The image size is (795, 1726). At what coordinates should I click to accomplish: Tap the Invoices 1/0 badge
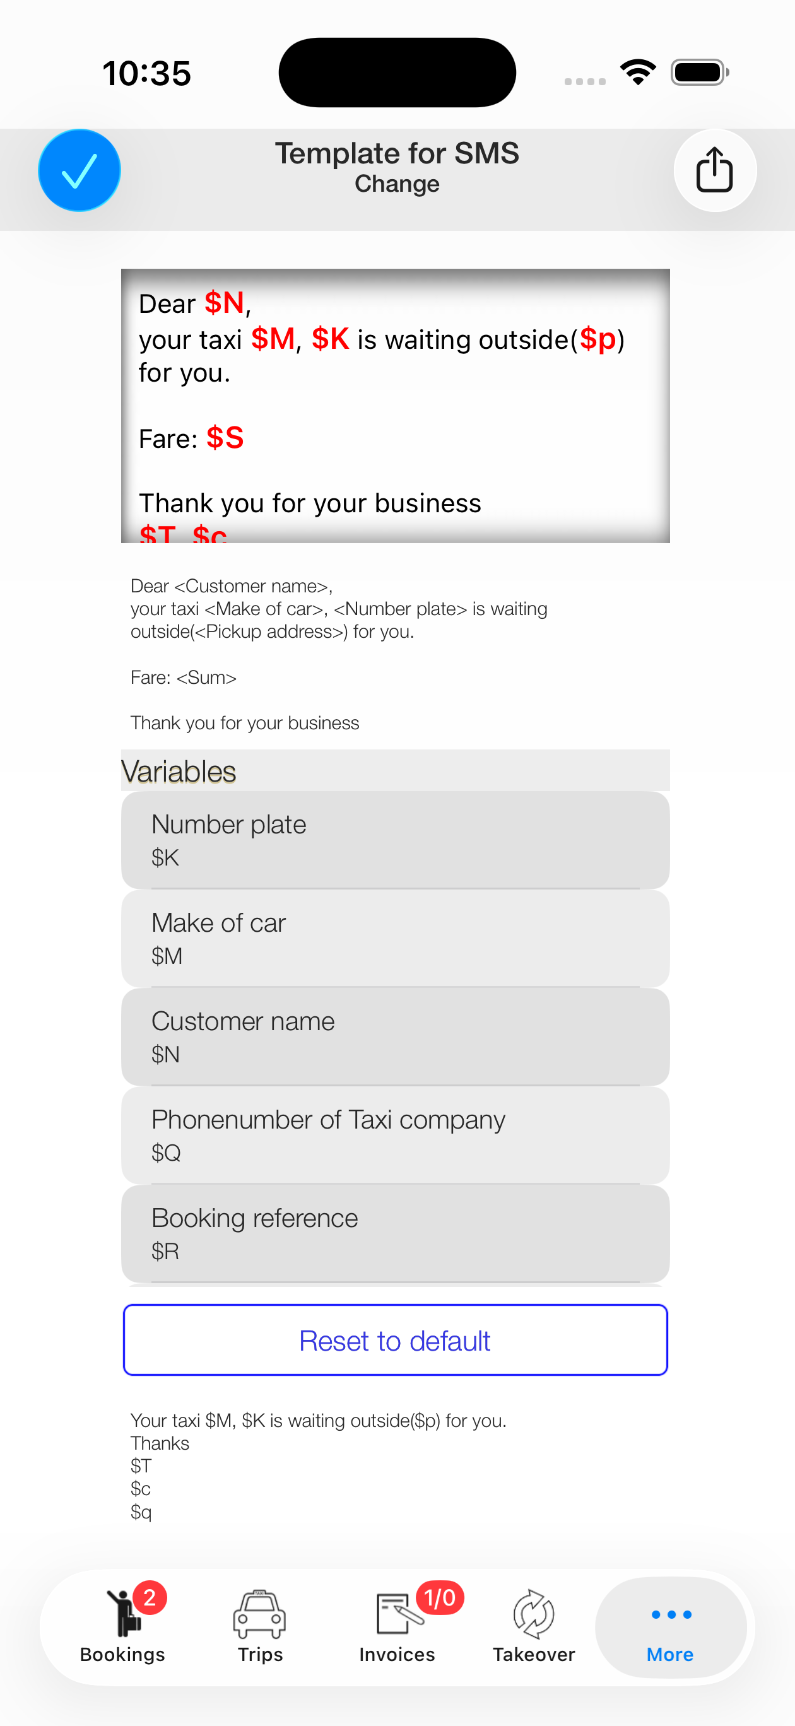(x=440, y=1598)
